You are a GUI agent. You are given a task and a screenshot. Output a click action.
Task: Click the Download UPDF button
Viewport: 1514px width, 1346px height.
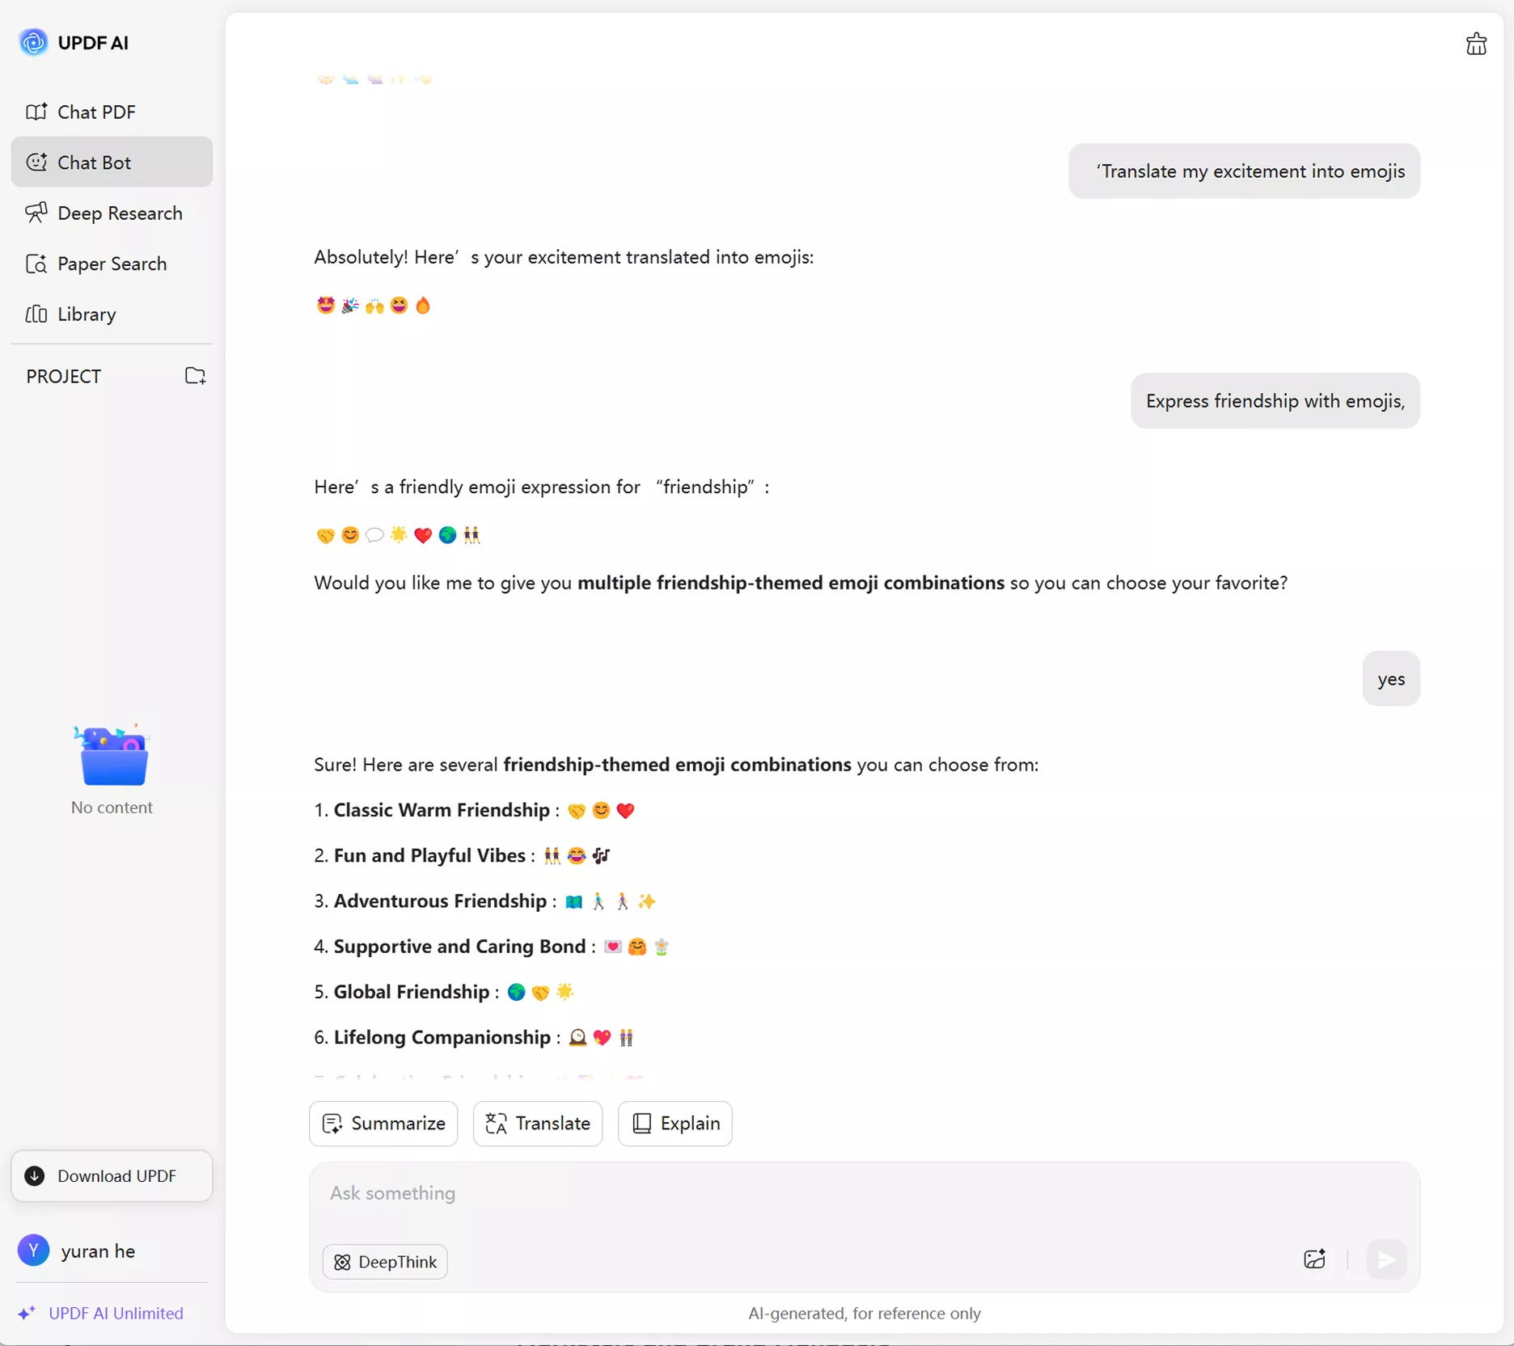click(111, 1176)
